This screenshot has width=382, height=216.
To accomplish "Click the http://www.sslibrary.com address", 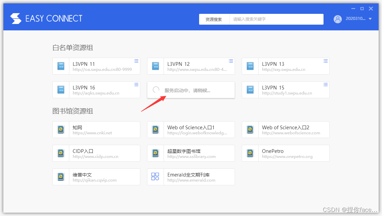I will [191, 157].
